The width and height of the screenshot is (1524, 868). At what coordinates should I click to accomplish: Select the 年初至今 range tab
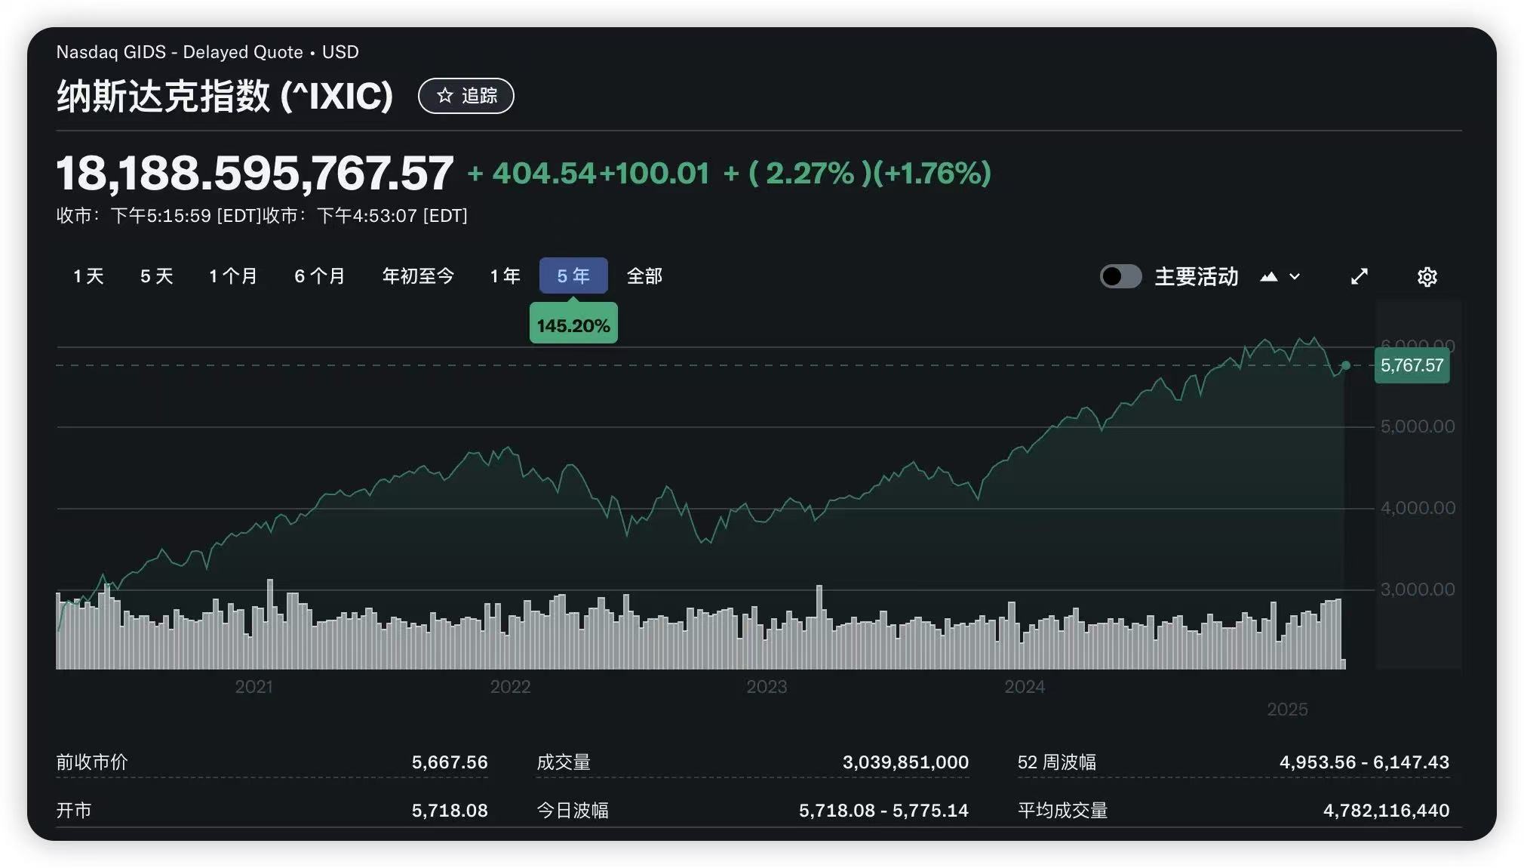[x=419, y=276]
